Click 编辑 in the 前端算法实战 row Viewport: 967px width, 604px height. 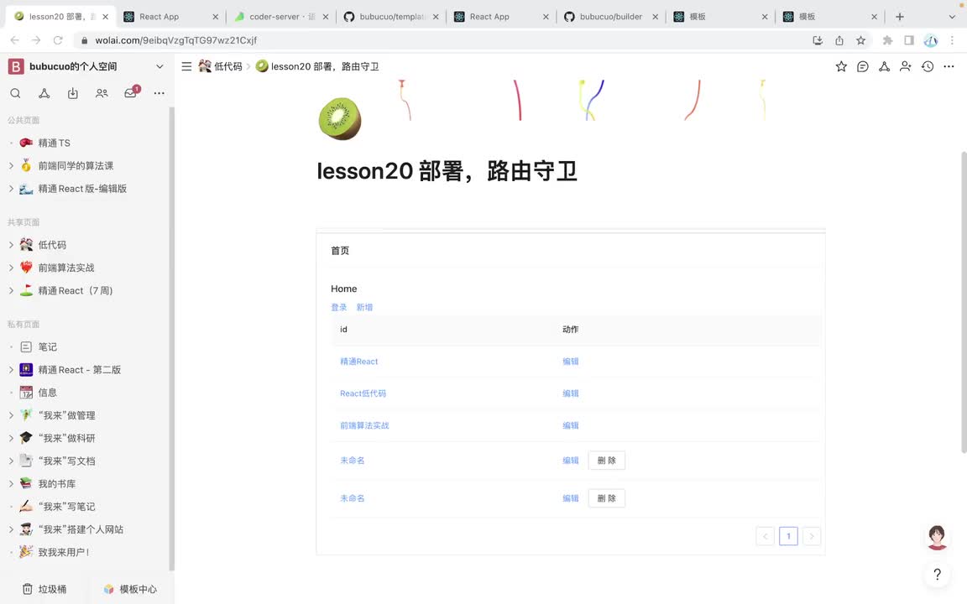(571, 425)
